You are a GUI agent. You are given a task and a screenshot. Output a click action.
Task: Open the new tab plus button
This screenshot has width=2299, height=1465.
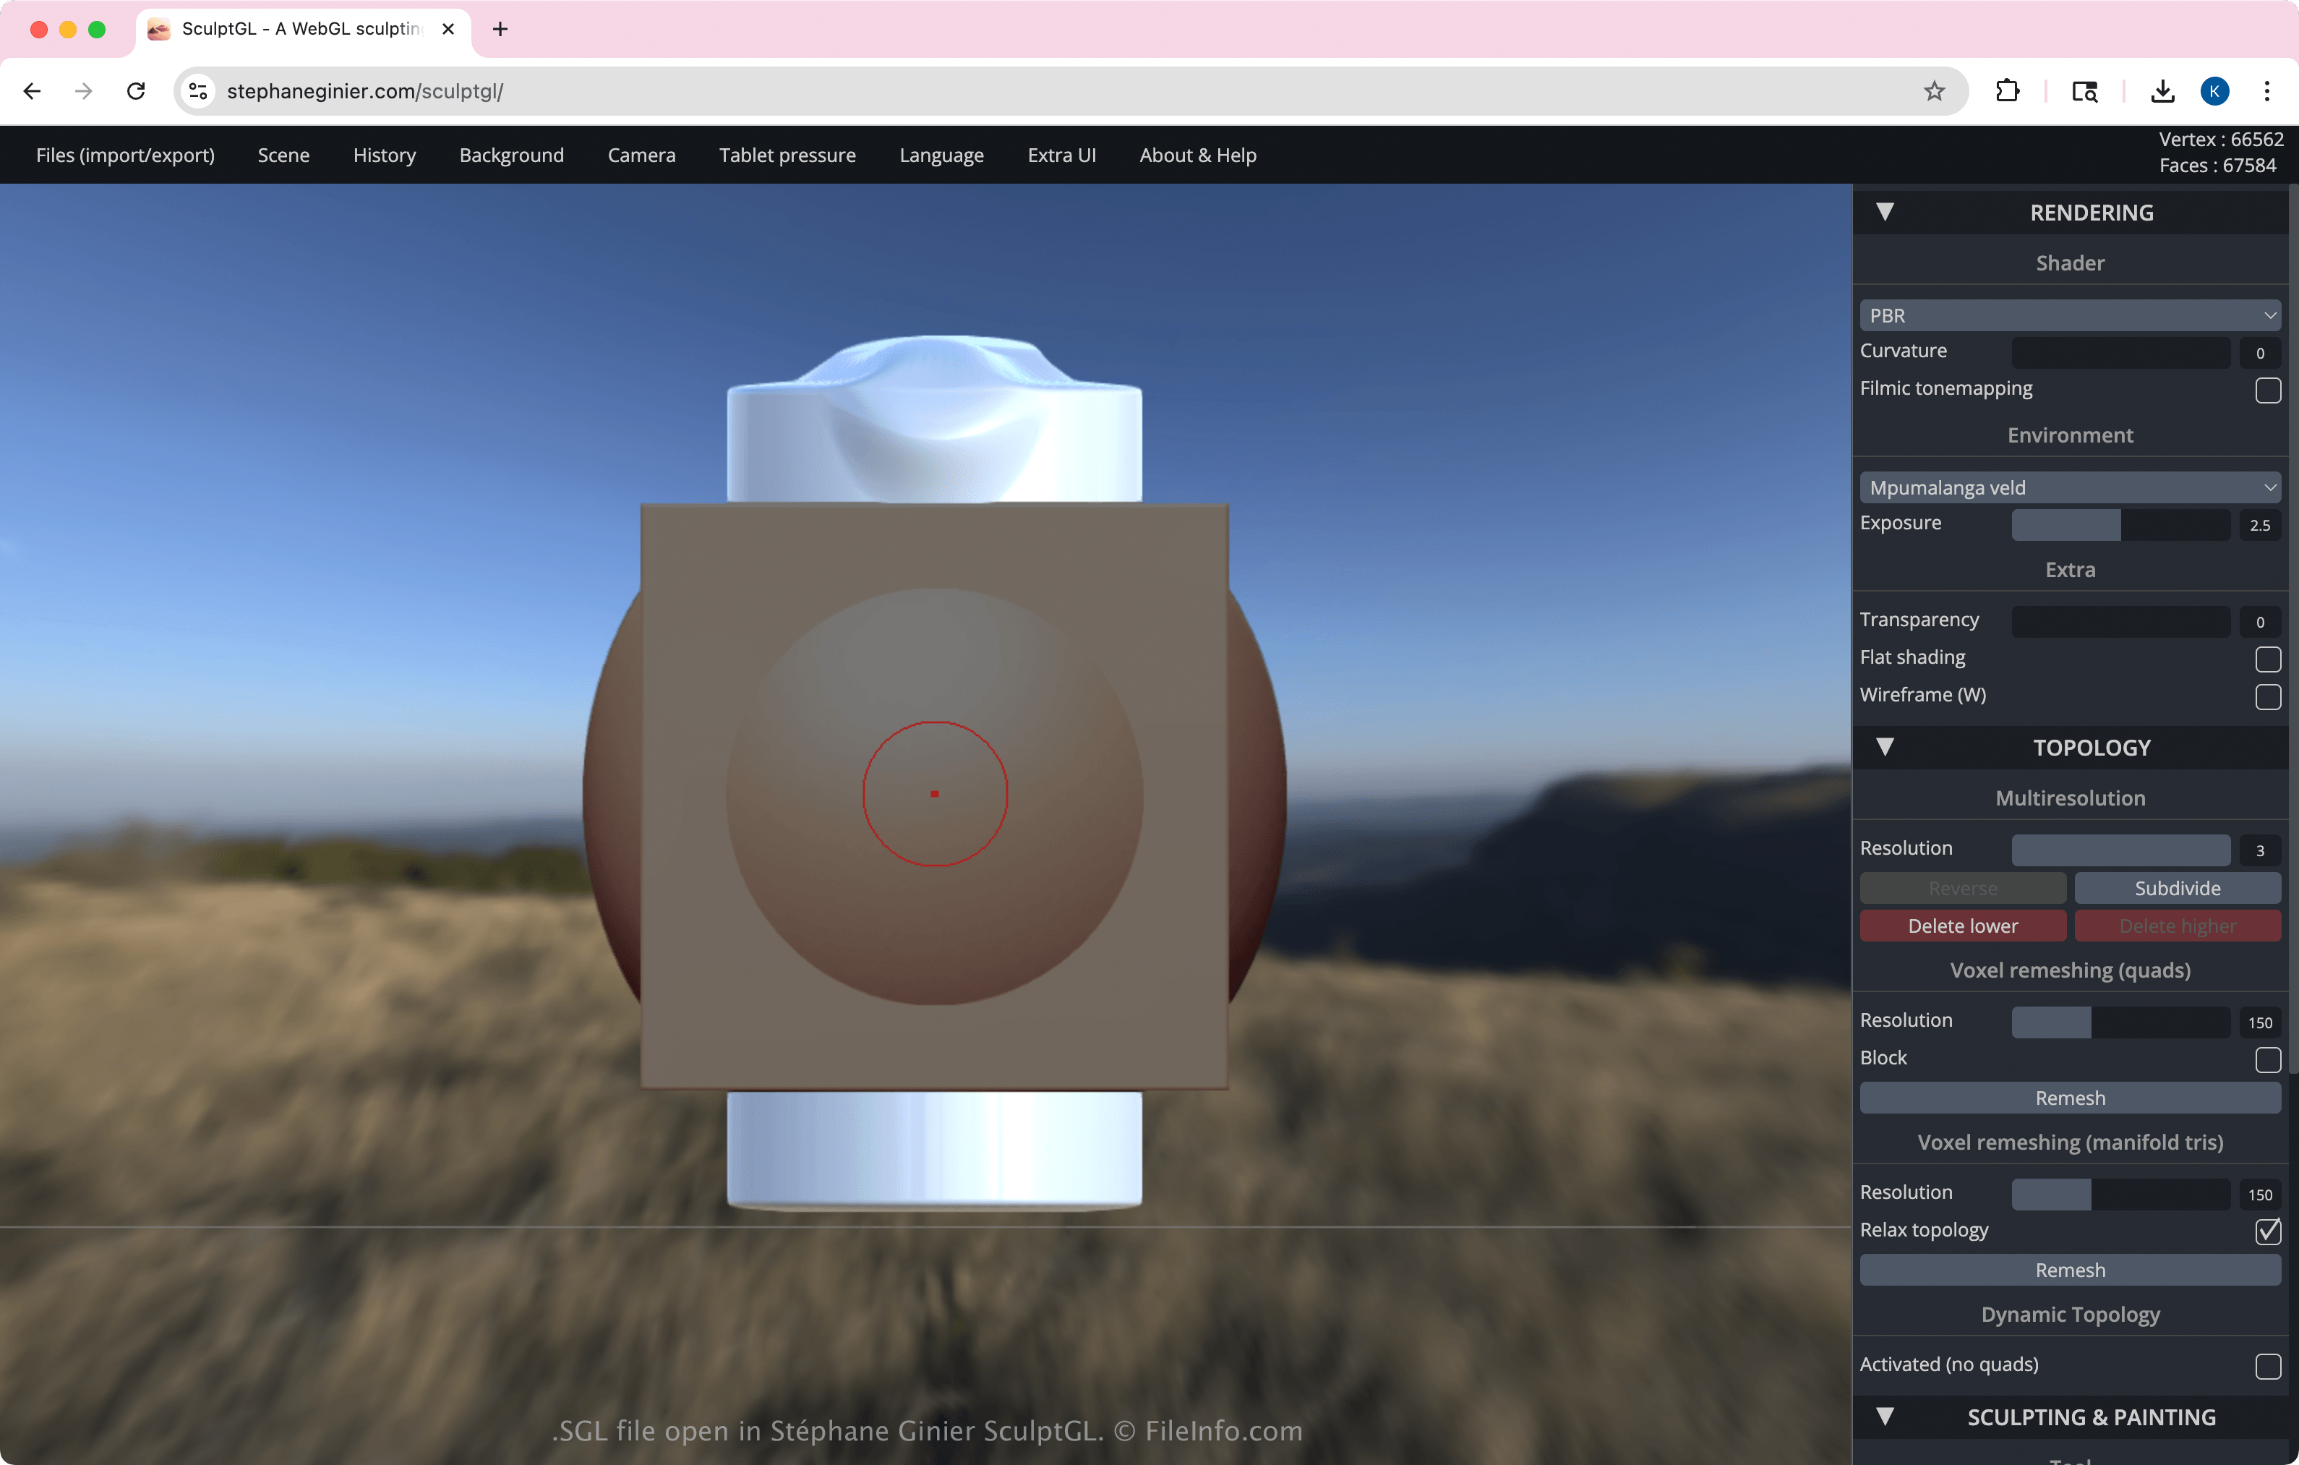500,29
